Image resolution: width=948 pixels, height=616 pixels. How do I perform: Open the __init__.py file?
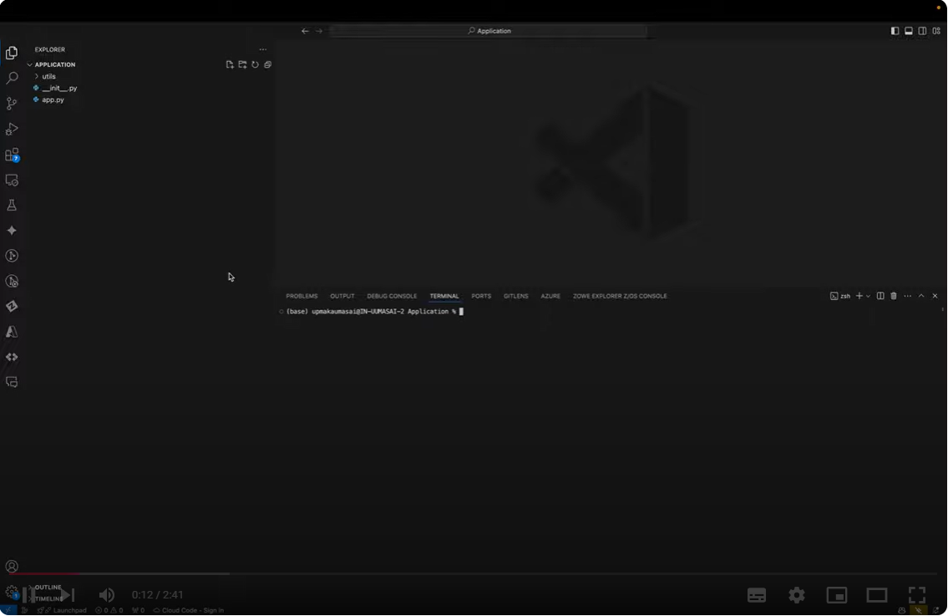point(59,89)
